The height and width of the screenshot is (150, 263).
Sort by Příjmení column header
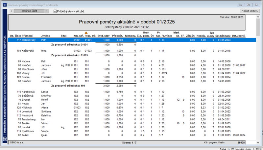point(27,36)
